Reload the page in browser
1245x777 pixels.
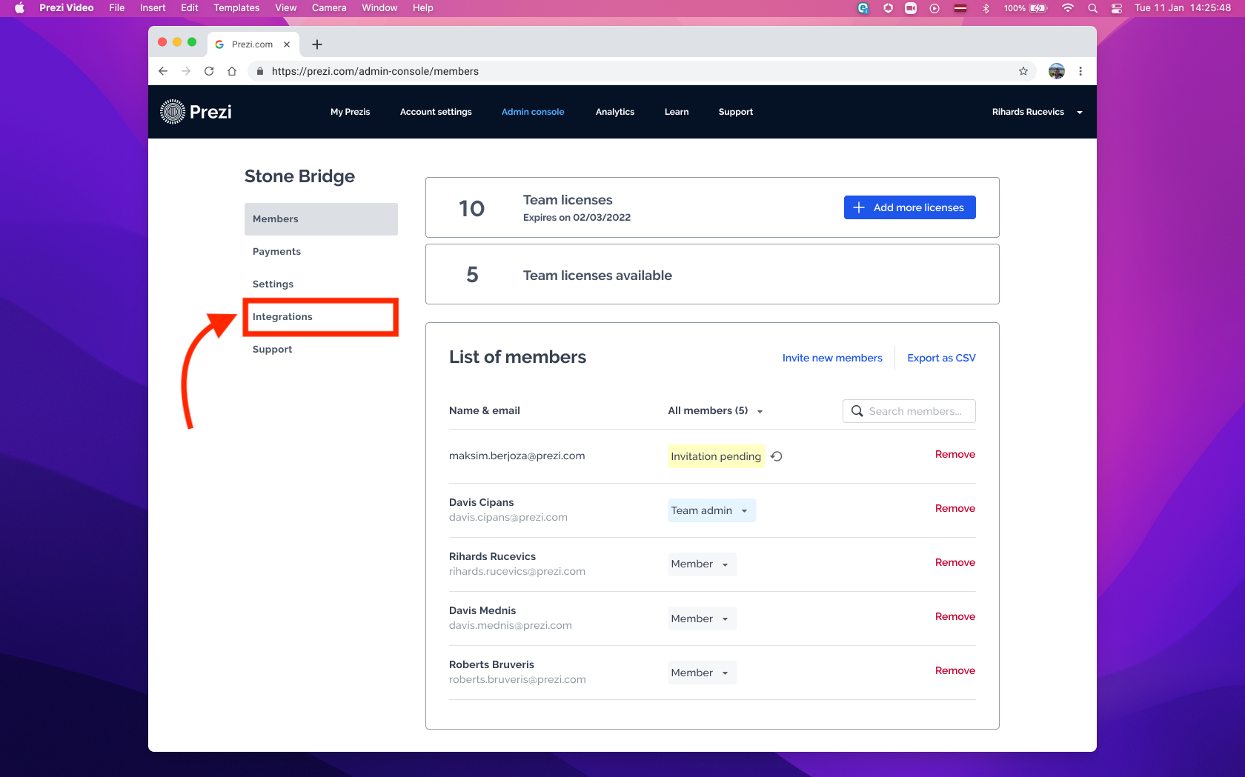[209, 71]
